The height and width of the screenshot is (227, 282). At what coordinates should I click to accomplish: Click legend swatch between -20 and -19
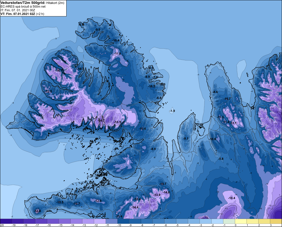[x=6, y=221]
